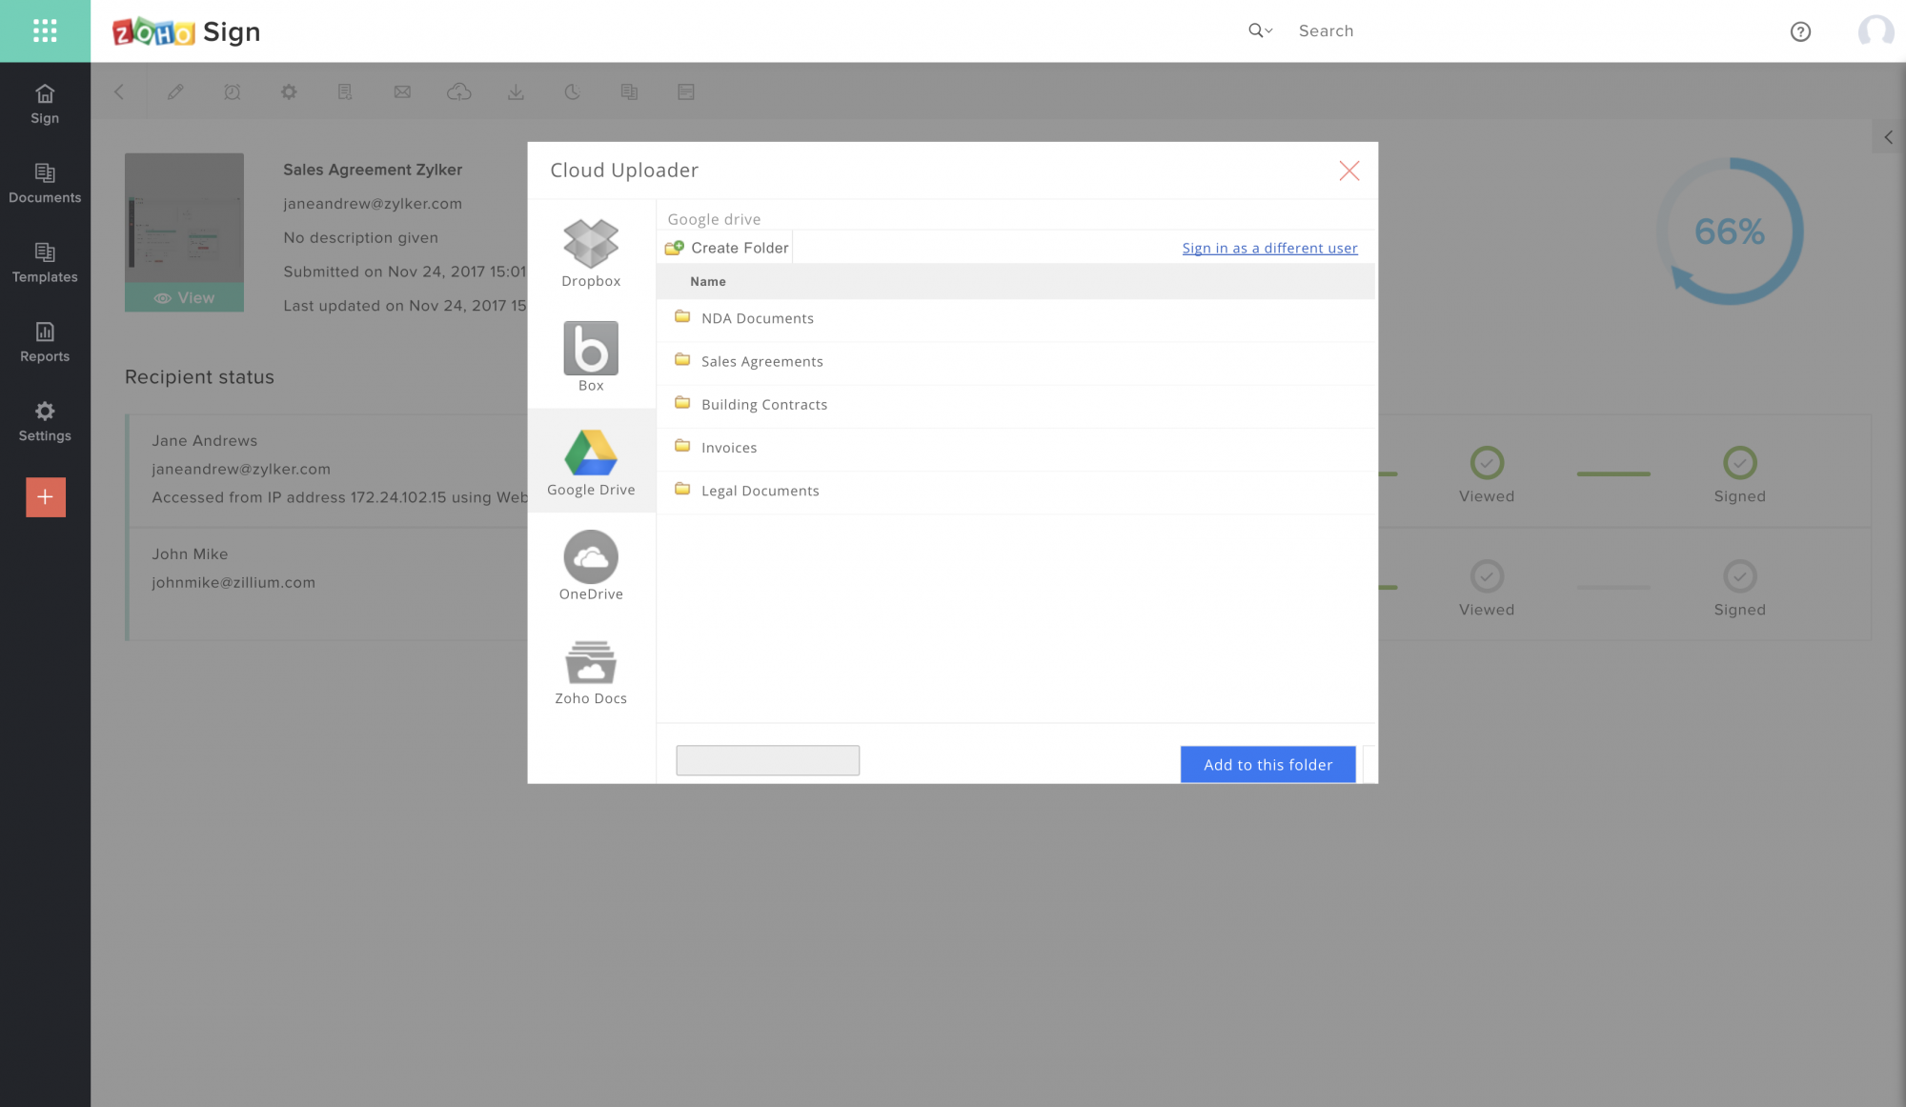Click the help question mark icon

point(1800,31)
